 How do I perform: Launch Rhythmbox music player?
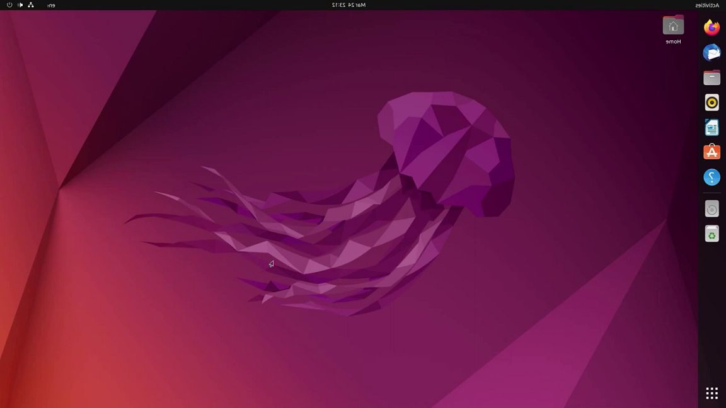(712, 103)
